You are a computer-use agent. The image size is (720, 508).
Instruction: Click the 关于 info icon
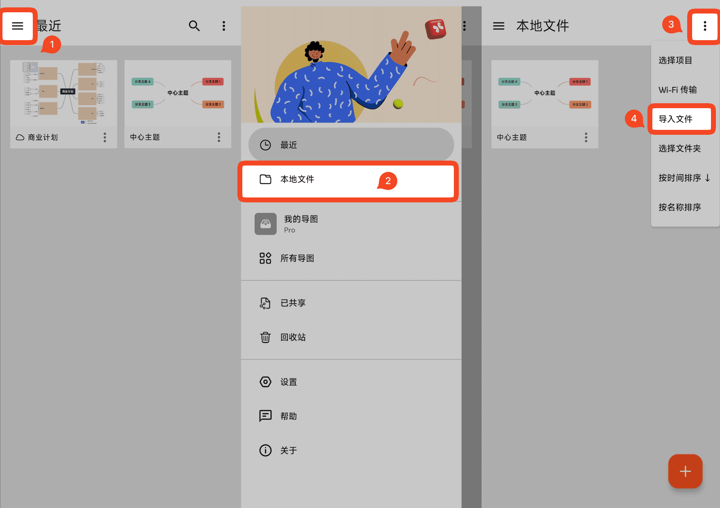coord(265,450)
